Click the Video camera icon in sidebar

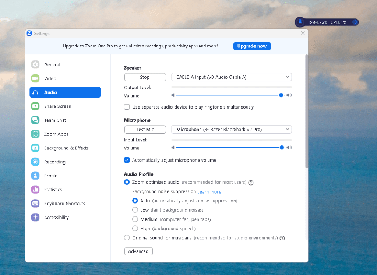coord(35,78)
